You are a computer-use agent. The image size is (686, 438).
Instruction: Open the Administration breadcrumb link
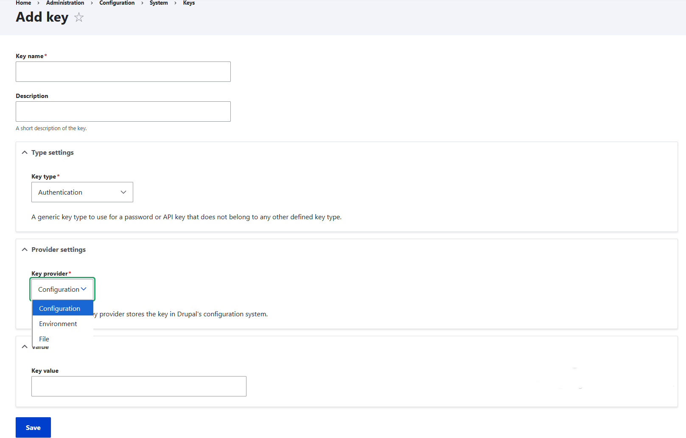tap(64, 3)
